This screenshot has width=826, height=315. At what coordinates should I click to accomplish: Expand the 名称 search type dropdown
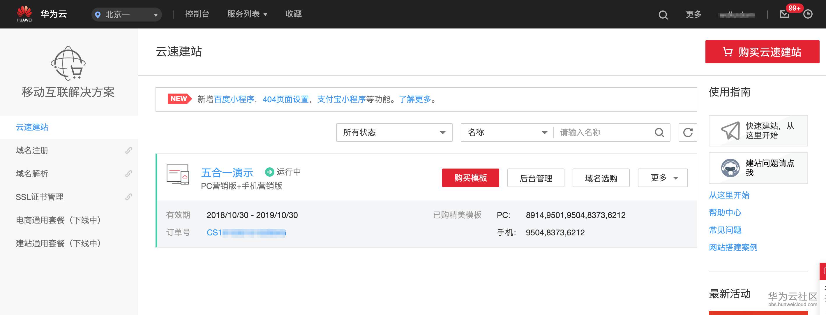click(507, 133)
